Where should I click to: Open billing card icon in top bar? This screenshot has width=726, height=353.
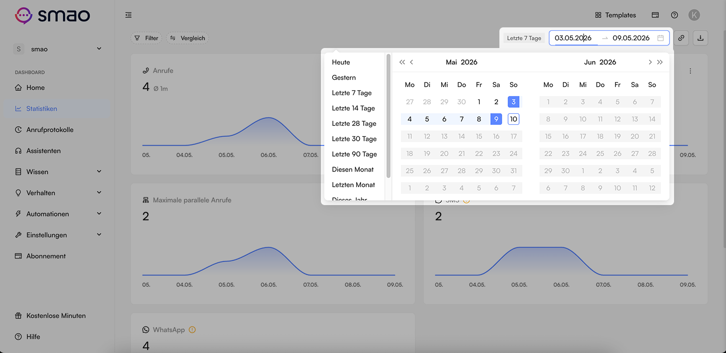(x=655, y=15)
